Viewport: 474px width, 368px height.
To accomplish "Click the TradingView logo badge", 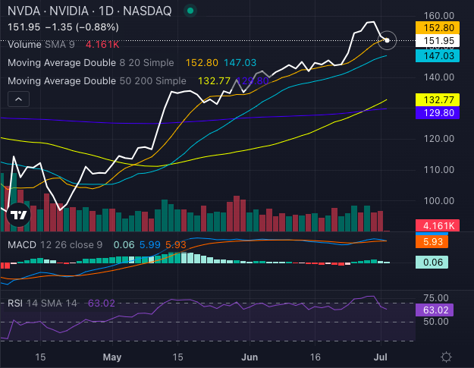I will 18,215.
